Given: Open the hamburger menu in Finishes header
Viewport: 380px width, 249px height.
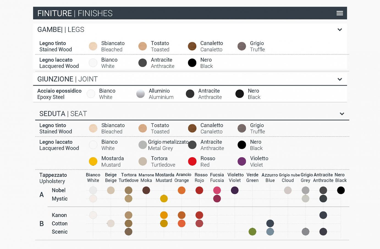Looking at the screenshot, I should pos(340,13).
